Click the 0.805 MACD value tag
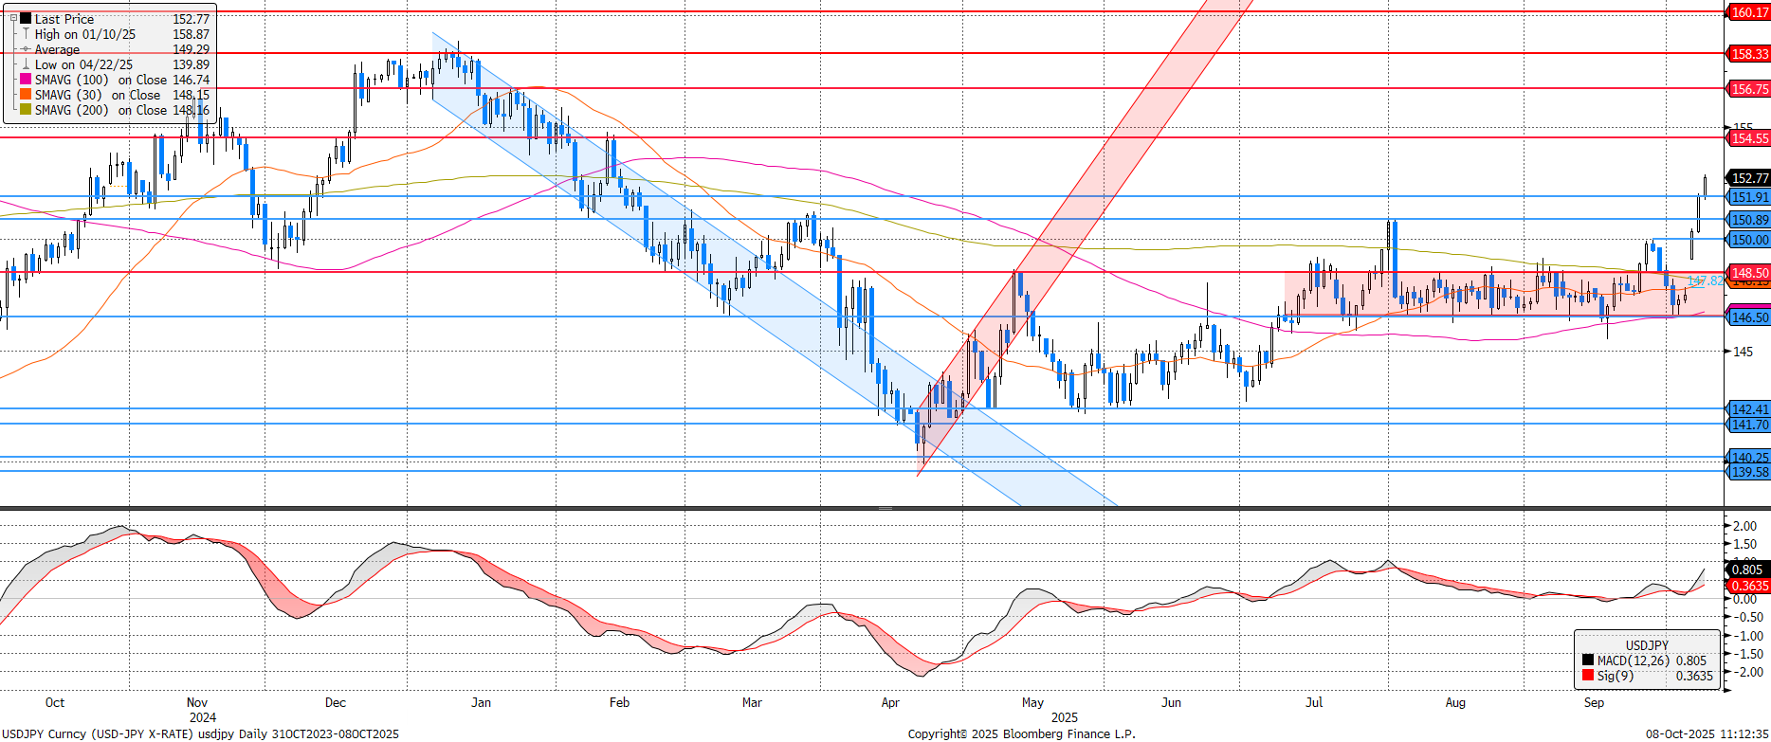Image resolution: width=1771 pixels, height=742 pixels. click(x=1747, y=570)
